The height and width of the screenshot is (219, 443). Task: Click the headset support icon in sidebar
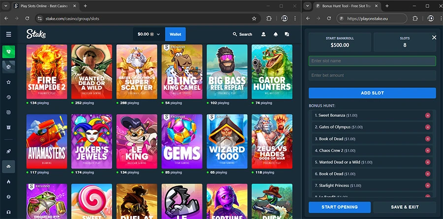click(x=8, y=212)
